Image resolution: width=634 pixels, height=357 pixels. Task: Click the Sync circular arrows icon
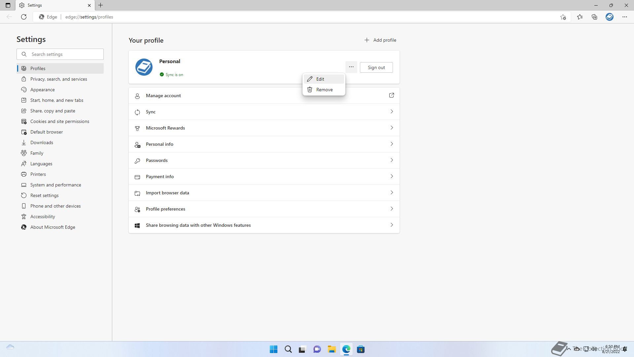click(x=137, y=112)
